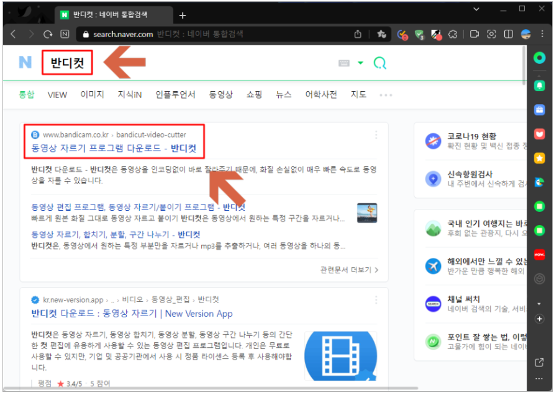Click the open in new window side panel icon
554x393 pixels.
[540, 362]
